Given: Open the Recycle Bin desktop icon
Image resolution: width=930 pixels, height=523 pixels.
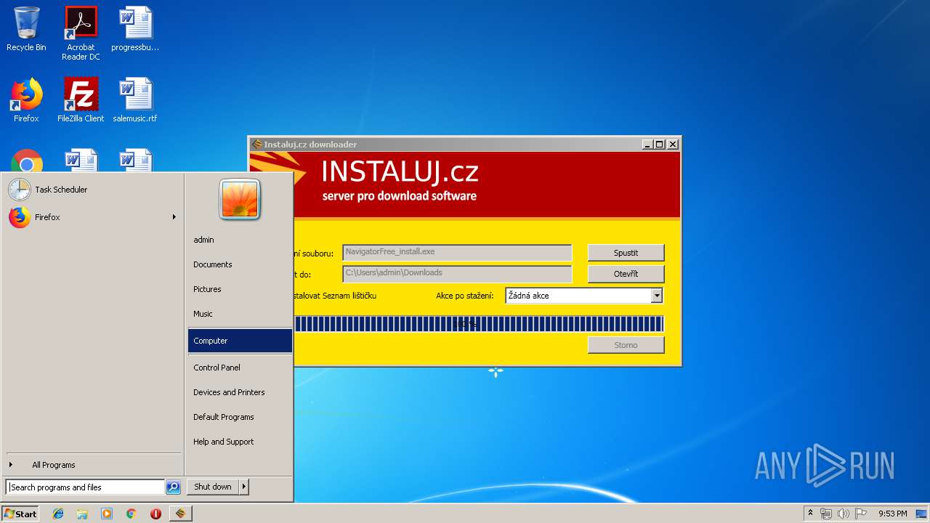Looking at the screenshot, I should 26,29.
